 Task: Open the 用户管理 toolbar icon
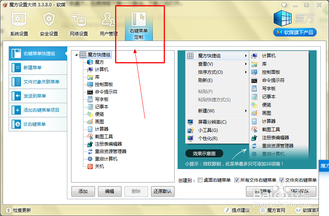click(108, 24)
